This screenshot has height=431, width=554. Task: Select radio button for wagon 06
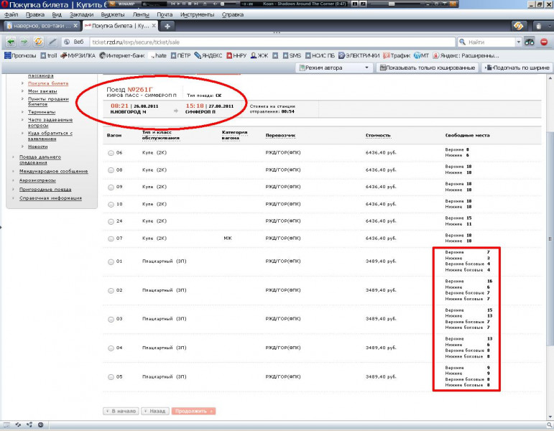coord(110,152)
